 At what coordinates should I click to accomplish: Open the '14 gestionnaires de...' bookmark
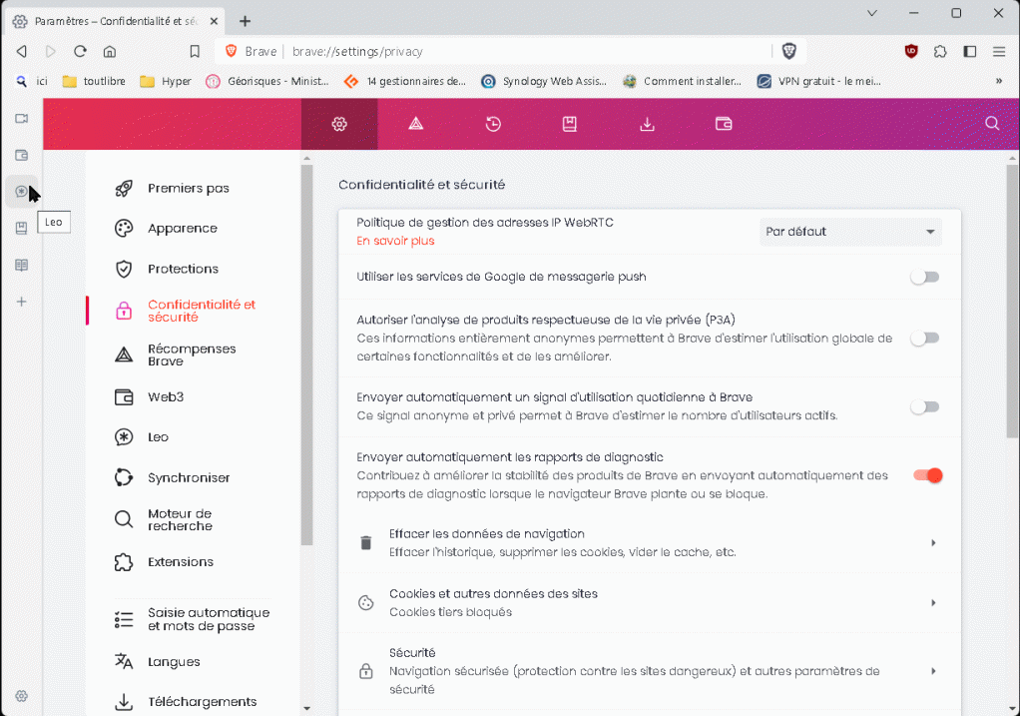click(405, 81)
